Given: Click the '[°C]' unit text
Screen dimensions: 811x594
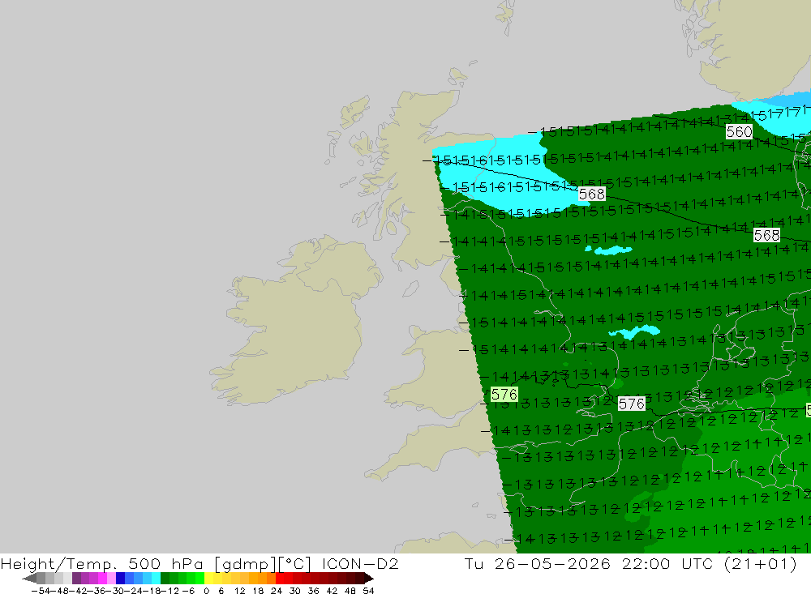Looking at the screenshot, I should coord(294,564).
